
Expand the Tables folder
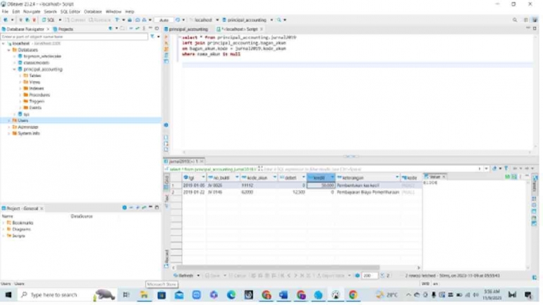coord(20,76)
